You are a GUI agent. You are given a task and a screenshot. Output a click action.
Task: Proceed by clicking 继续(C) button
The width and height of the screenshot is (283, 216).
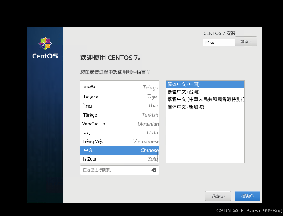click(x=247, y=196)
